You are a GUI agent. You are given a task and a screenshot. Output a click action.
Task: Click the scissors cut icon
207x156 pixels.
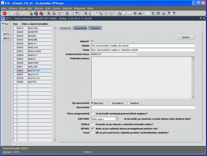[x=85, y=13]
